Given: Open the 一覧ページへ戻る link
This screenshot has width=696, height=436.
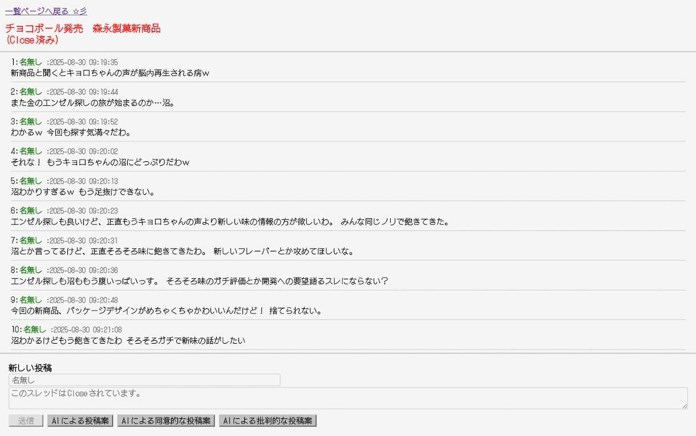Looking at the screenshot, I should 46,11.
